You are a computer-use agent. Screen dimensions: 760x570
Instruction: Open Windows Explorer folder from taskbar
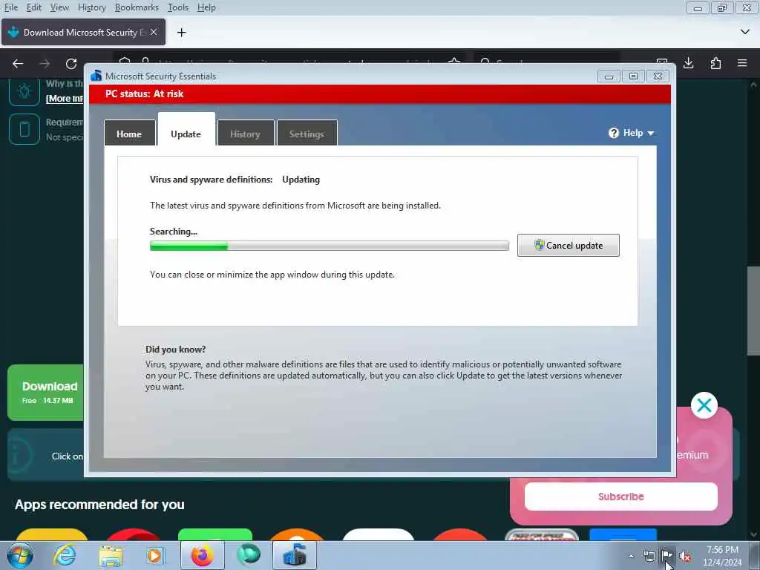coord(111,555)
